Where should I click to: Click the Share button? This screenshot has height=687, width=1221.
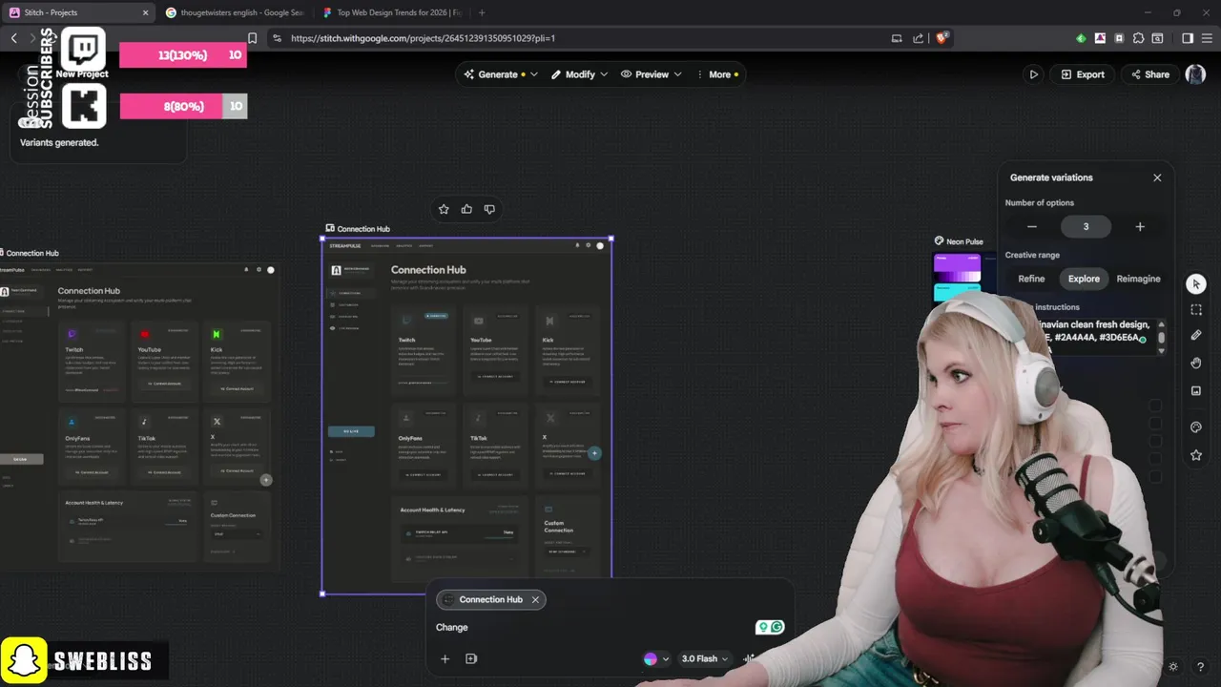pos(1150,74)
